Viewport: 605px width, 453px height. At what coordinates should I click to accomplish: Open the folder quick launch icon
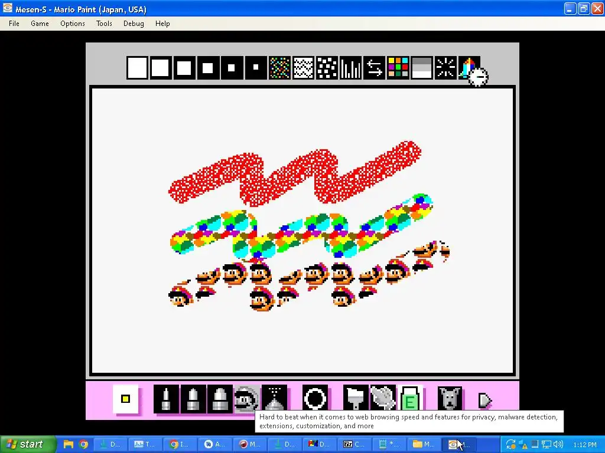(69, 444)
